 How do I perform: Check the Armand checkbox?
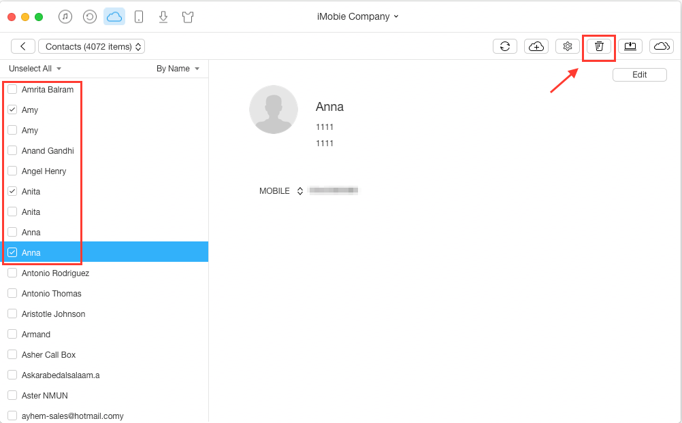pyautogui.click(x=12, y=334)
